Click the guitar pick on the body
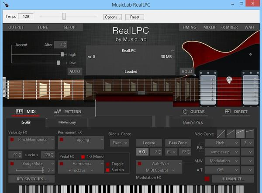Viewport: 262px width, 193px height. (x=229, y=80)
